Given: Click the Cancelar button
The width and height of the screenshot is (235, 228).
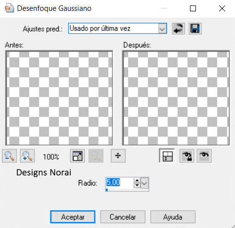Looking at the screenshot, I should click(123, 217).
